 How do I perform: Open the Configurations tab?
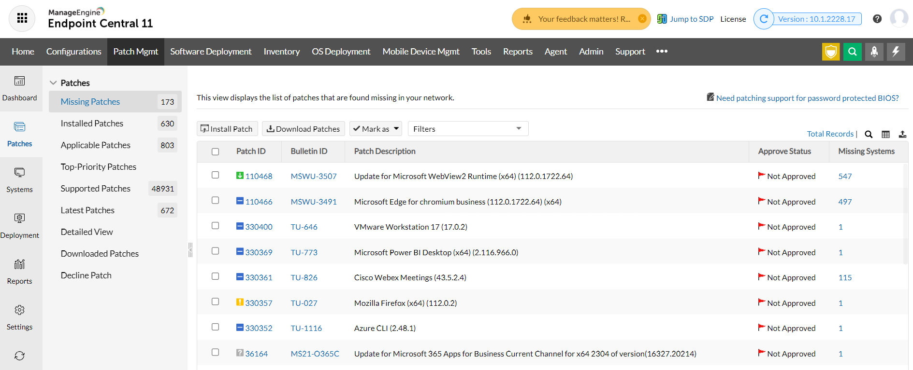(x=74, y=52)
